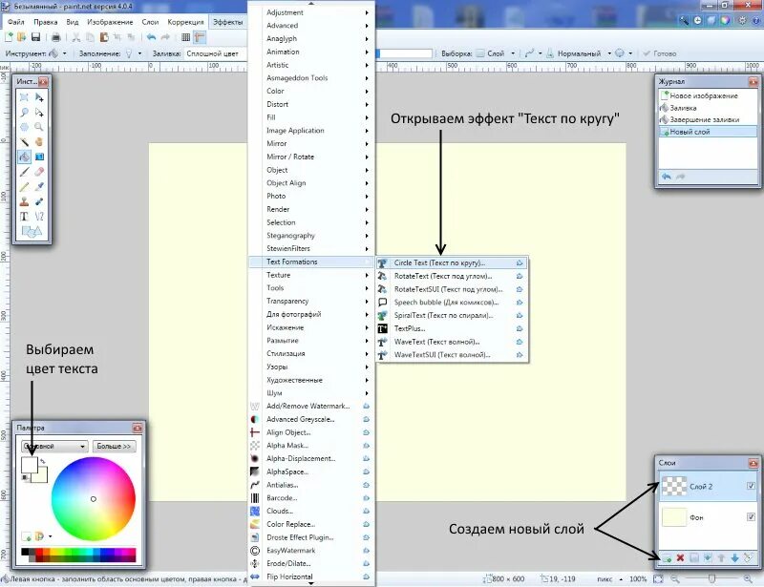The width and height of the screenshot is (764, 587).
Task: Choose SpiralText (Текст по спирали) effect
Action: (x=452, y=315)
